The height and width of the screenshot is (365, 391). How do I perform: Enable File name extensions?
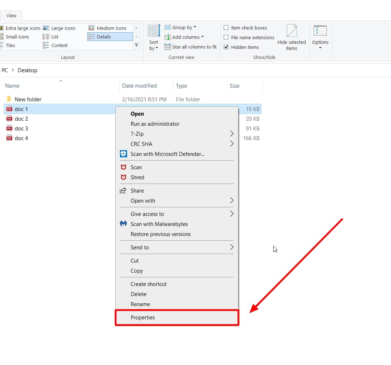(226, 37)
